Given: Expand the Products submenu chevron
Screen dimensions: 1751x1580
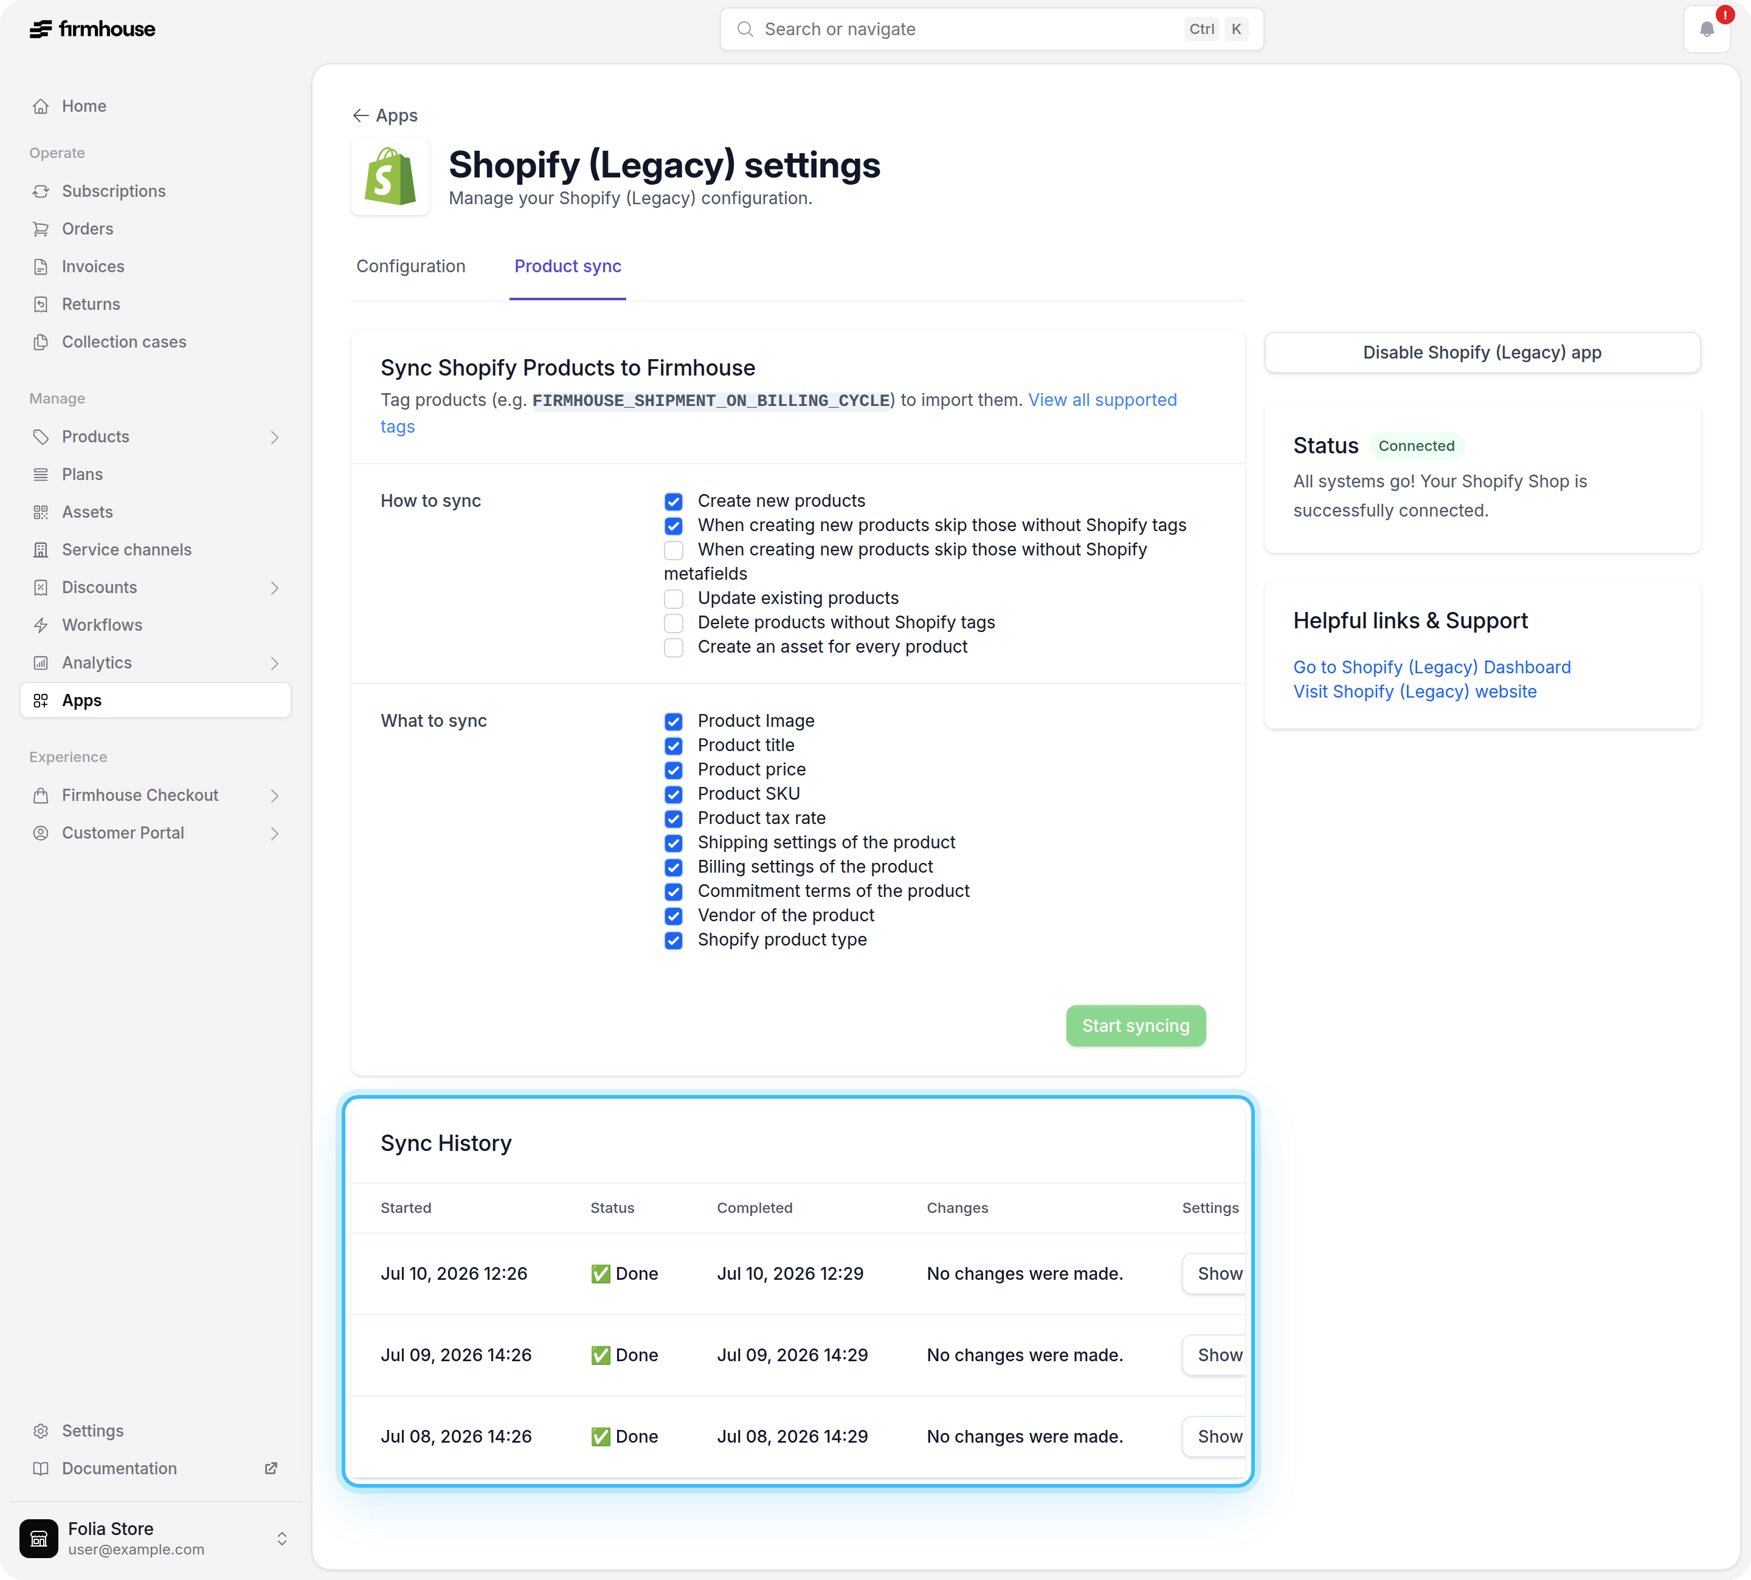Looking at the screenshot, I should point(274,438).
